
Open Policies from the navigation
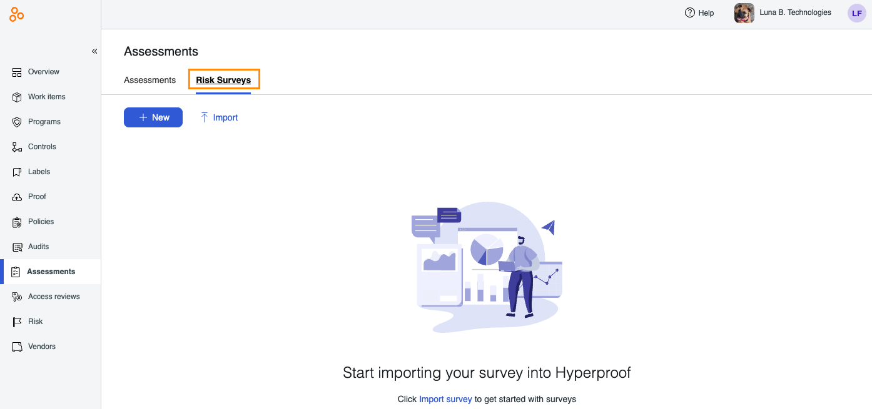click(x=18, y=221)
